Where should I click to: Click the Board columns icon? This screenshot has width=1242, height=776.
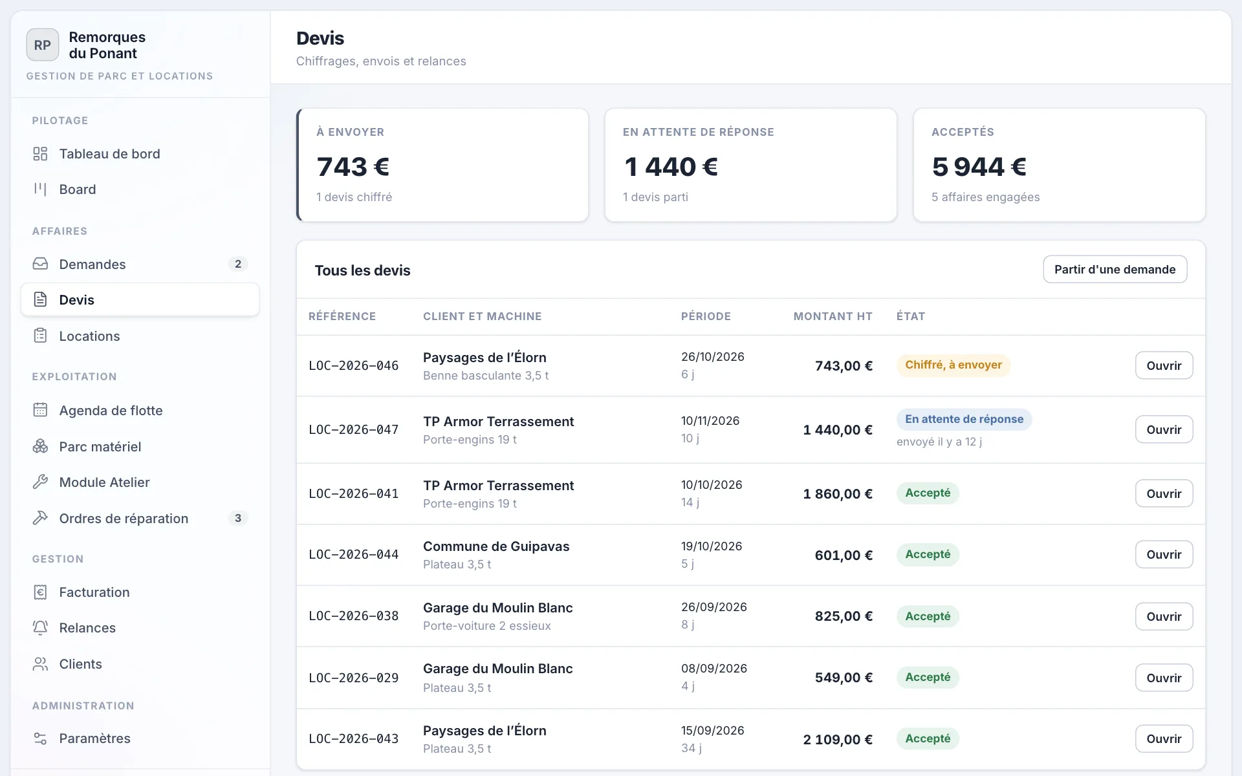(x=40, y=189)
